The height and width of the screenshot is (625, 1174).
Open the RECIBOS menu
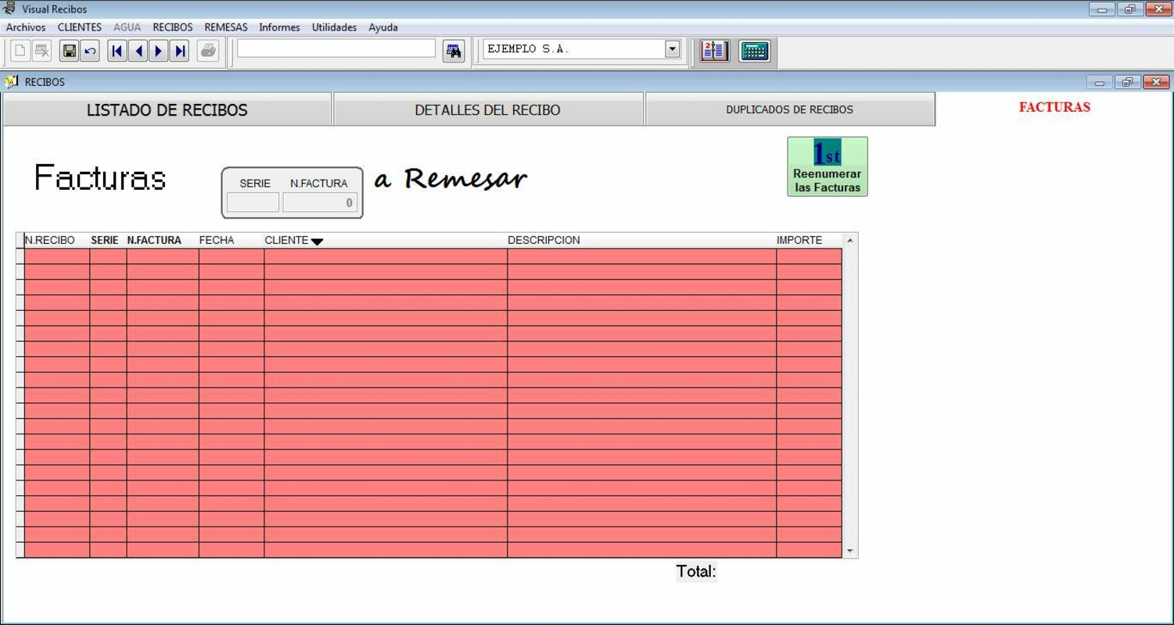click(x=173, y=27)
